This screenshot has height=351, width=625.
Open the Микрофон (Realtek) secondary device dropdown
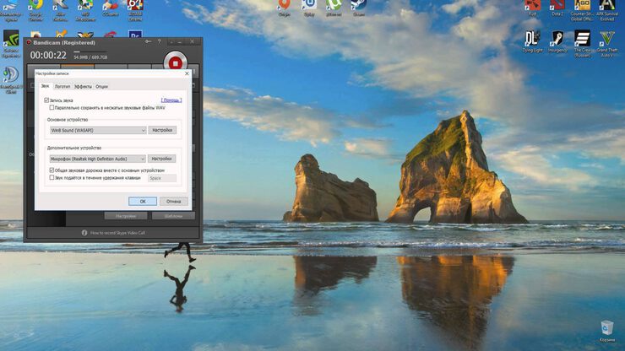[98, 159]
